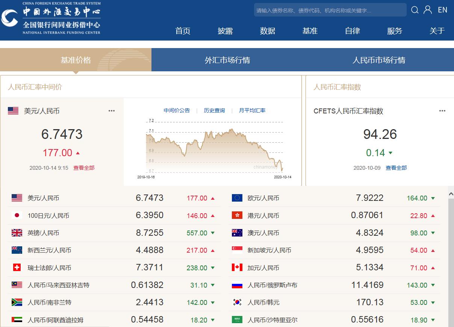Click 查看全部 under the CFETS index
Screen dimensions: 454x327
tap(396, 168)
